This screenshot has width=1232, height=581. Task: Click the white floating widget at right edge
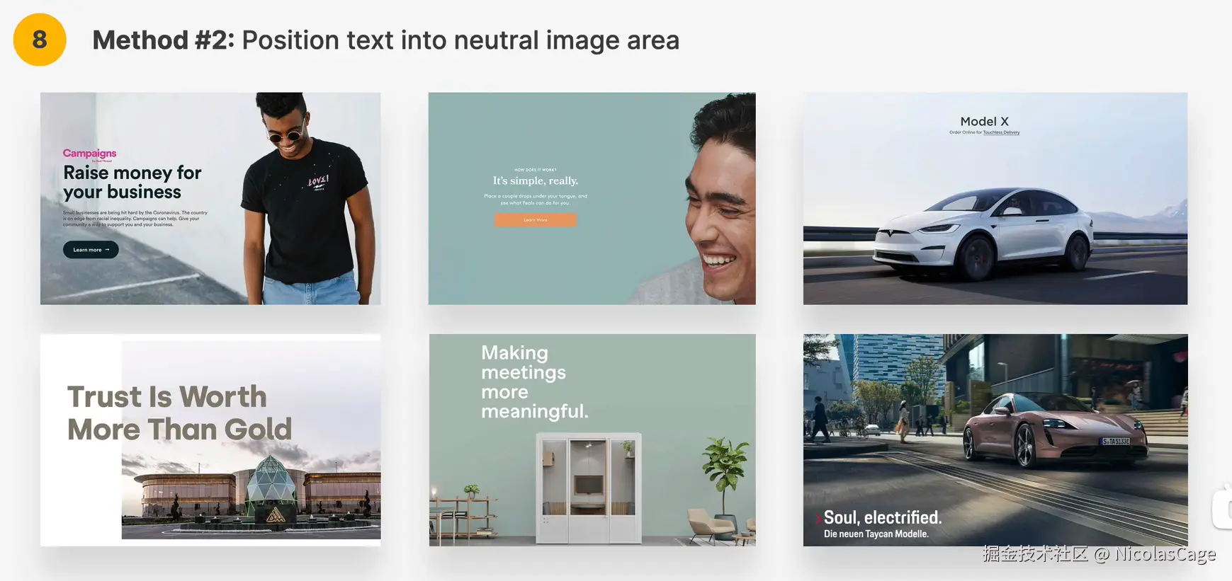point(1222,507)
